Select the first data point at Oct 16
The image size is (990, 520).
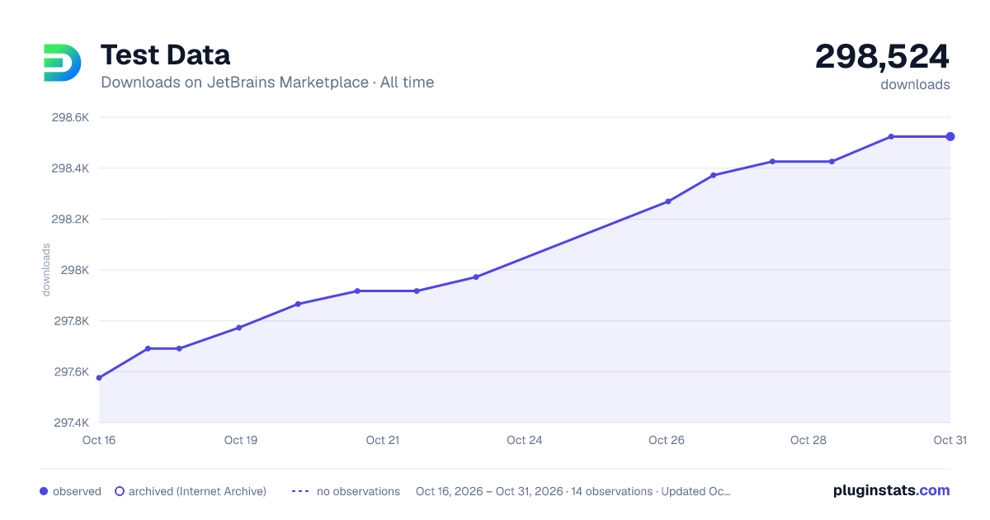99,378
